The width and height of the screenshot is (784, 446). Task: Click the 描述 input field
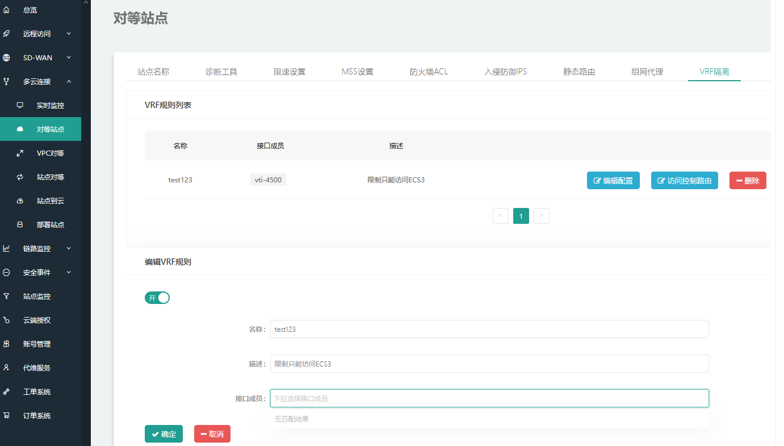[489, 364]
